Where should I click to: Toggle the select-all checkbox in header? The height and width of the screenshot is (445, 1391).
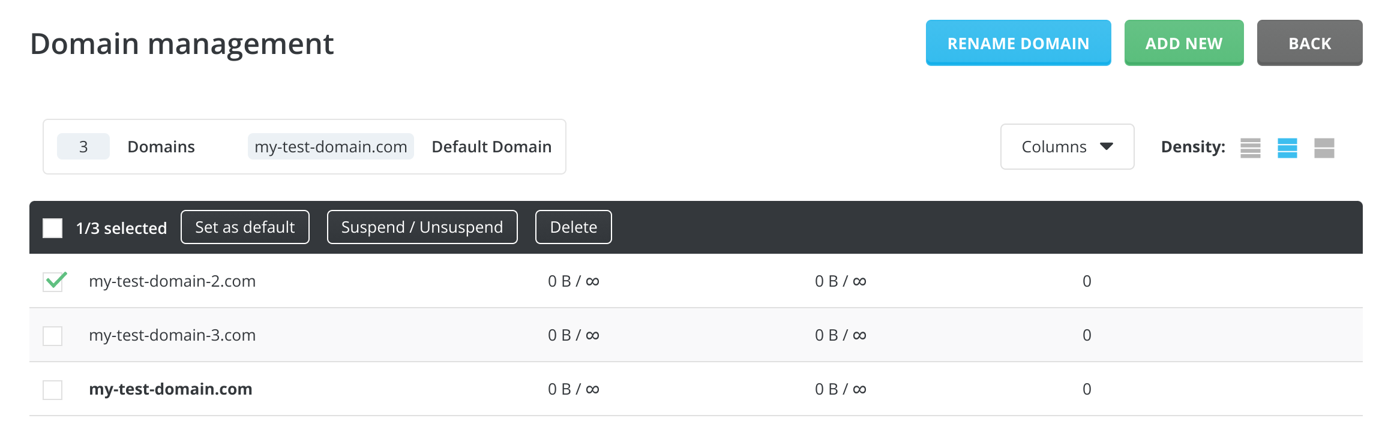pos(53,228)
